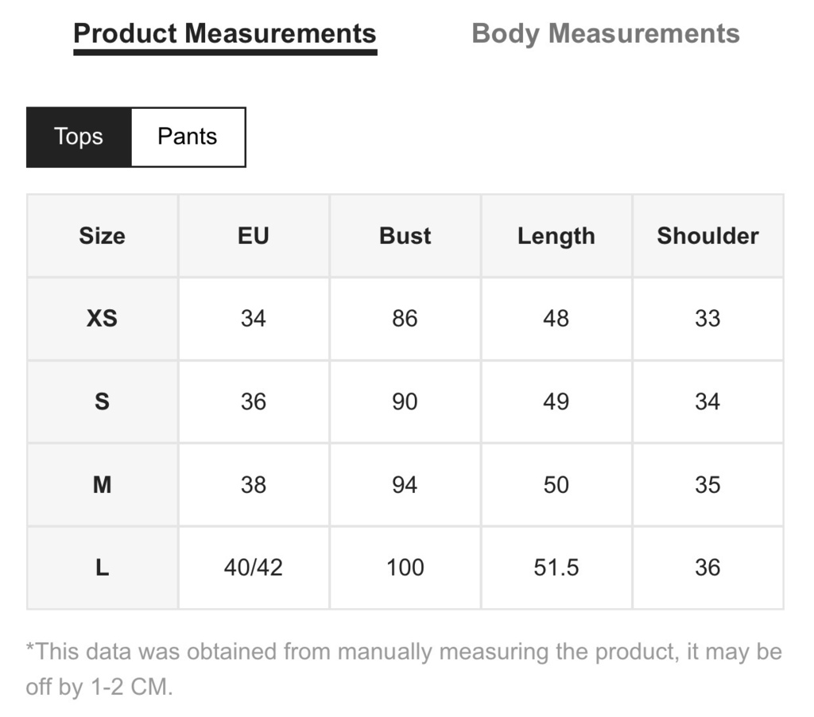Image resolution: width=814 pixels, height=717 pixels.
Task: Click the EU column header
Action: [x=254, y=236]
